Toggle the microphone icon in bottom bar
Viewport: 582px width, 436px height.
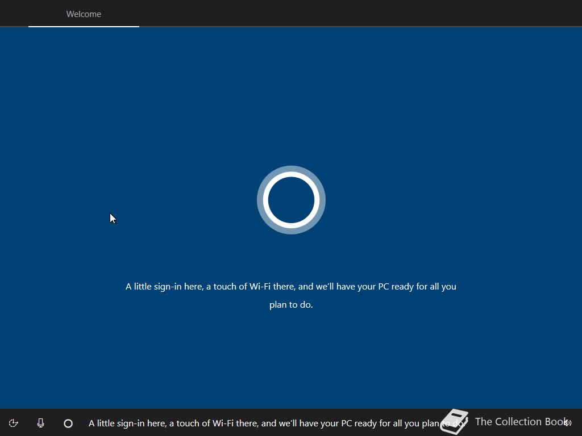click(x=41, y=423)
